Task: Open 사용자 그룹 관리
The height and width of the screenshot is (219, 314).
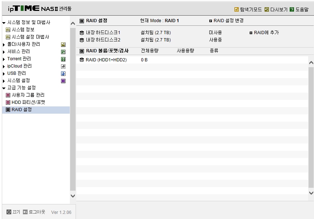Action: point(28,95)
